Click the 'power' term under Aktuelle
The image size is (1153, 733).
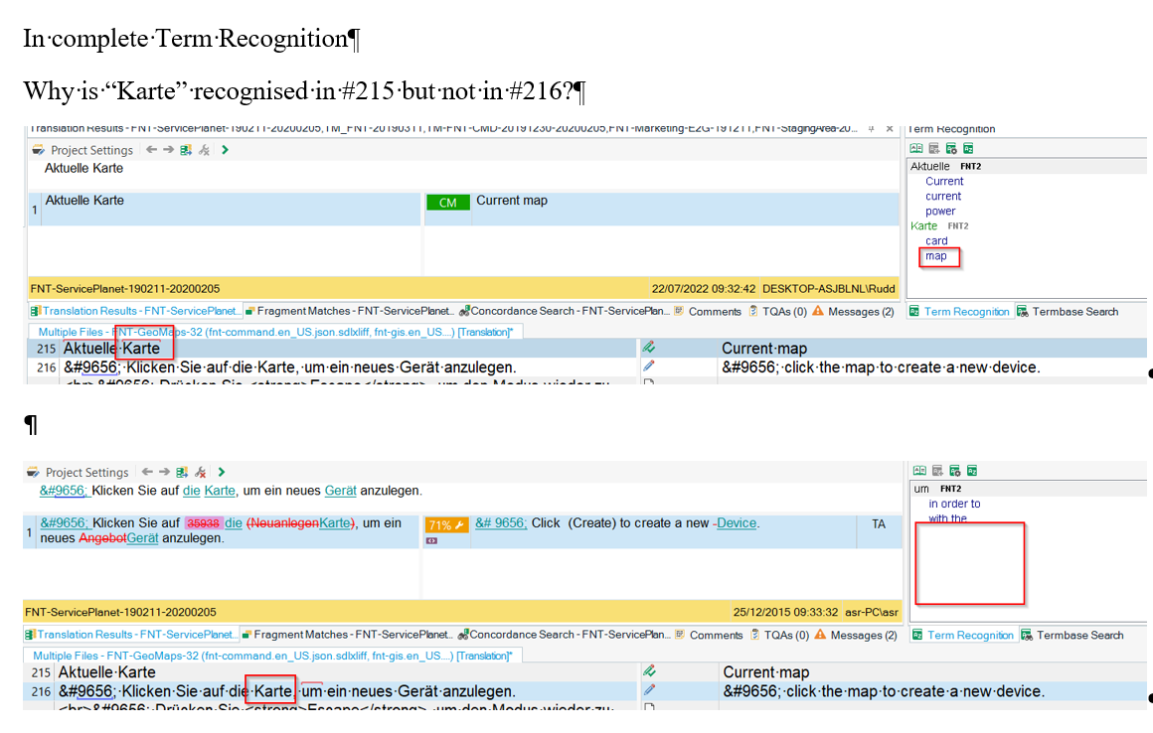[x=940, y=211]
